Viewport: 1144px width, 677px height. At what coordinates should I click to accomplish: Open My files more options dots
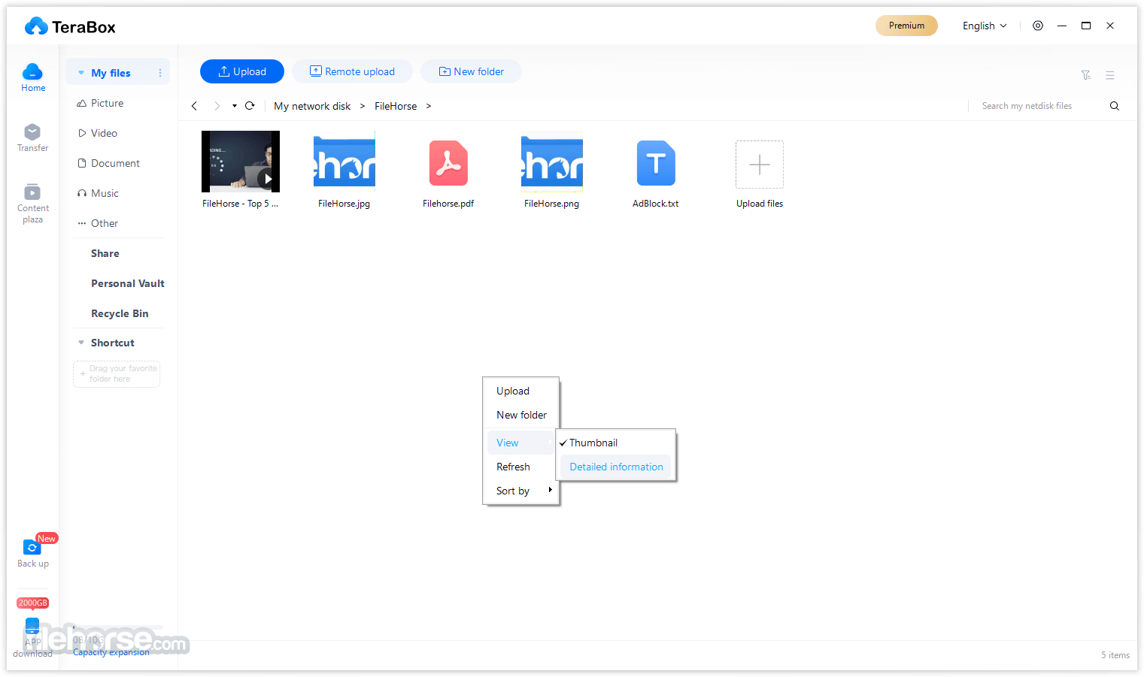(160, 73)
